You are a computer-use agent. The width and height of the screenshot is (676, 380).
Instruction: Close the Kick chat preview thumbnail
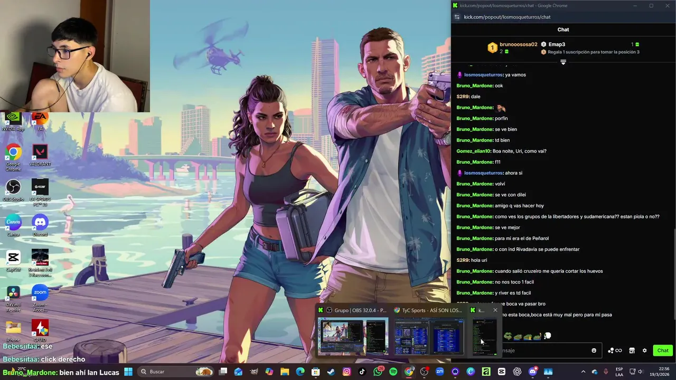tap(495, 310)
